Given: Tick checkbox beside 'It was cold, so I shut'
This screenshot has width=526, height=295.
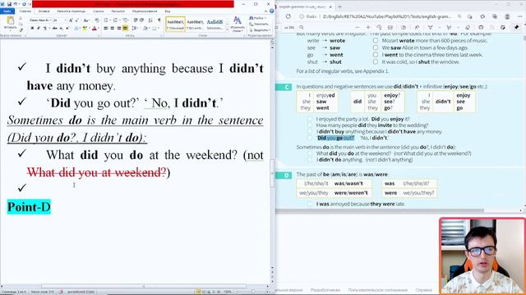Looking at the screenshot, I should 375,61.
